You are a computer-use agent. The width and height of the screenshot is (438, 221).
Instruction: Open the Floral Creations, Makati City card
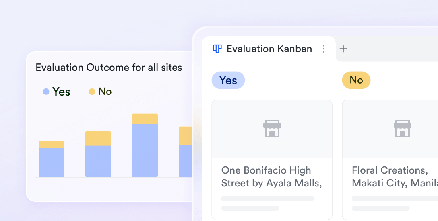pos(390,160)
